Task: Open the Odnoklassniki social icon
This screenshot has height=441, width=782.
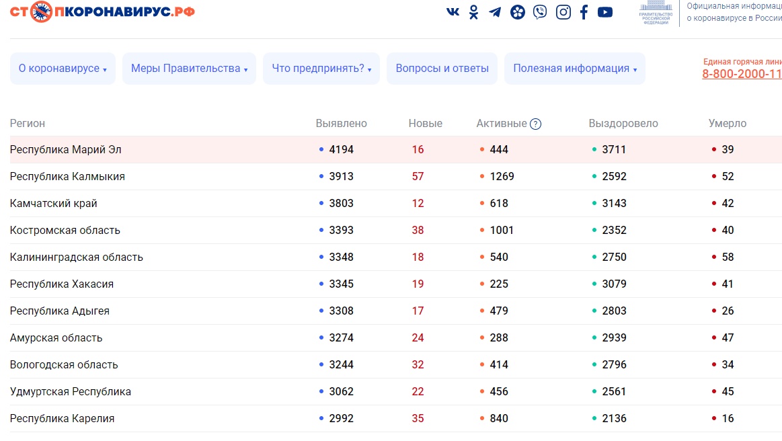Action: tap(474, 12)
